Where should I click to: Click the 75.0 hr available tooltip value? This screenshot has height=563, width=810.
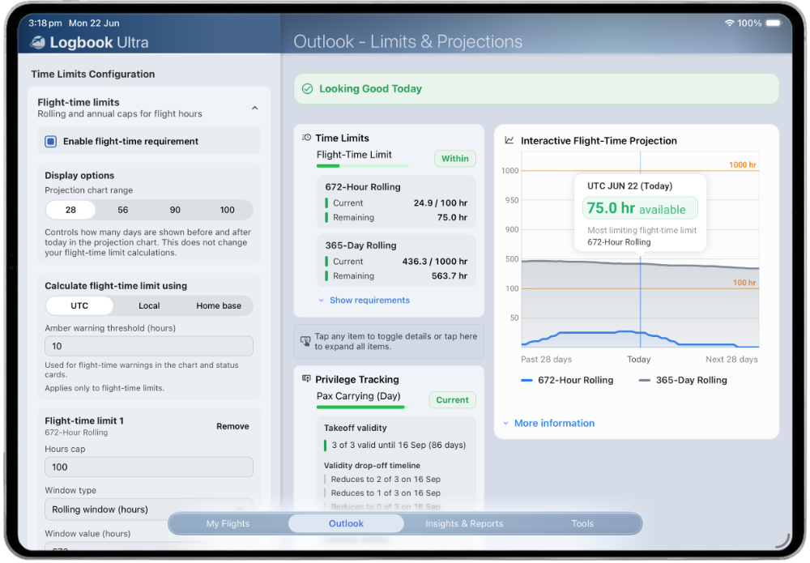click(640, 208)
